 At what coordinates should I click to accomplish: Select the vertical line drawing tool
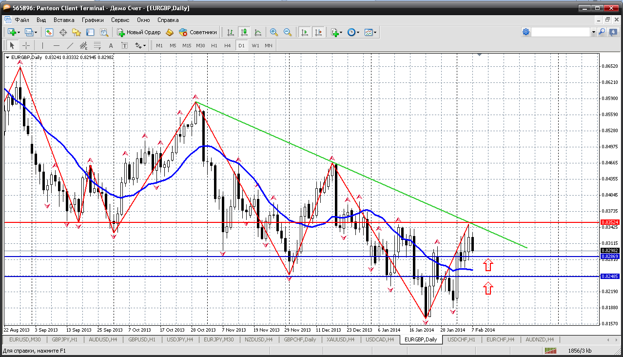(x=43, y=45)
